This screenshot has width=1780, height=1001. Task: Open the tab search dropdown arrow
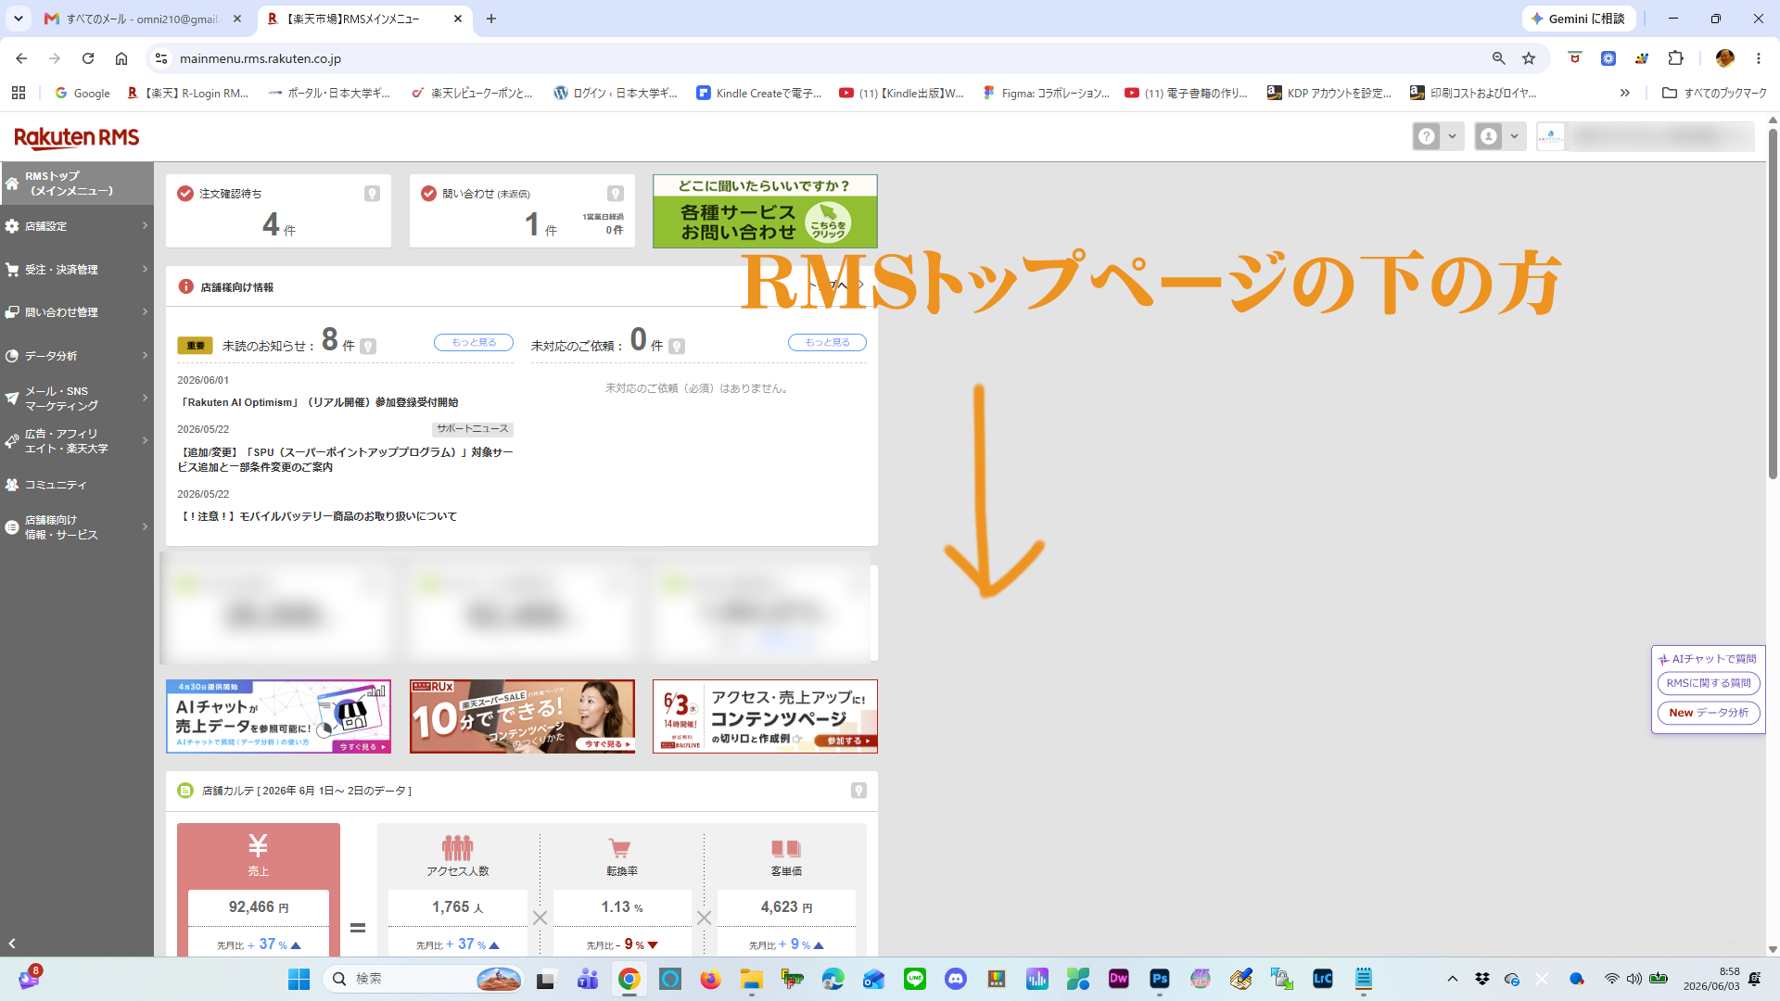(18, 19)
